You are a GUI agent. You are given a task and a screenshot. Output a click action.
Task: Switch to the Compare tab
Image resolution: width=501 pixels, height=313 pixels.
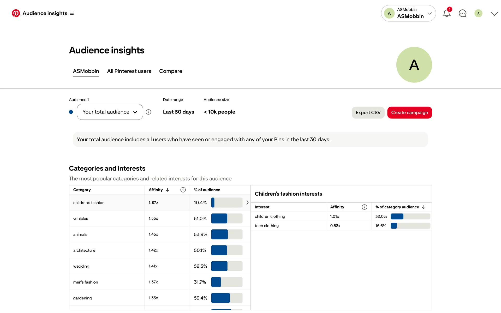click(170, 71)
